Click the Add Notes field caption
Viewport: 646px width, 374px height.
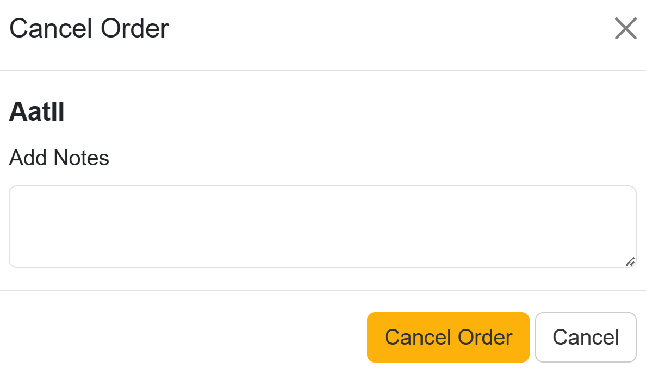(x=59, y=158)
